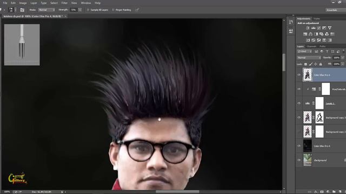Viewport: 346px width, 194px height.
Task: Open the Image menu
Action: (x=23, y=3)
